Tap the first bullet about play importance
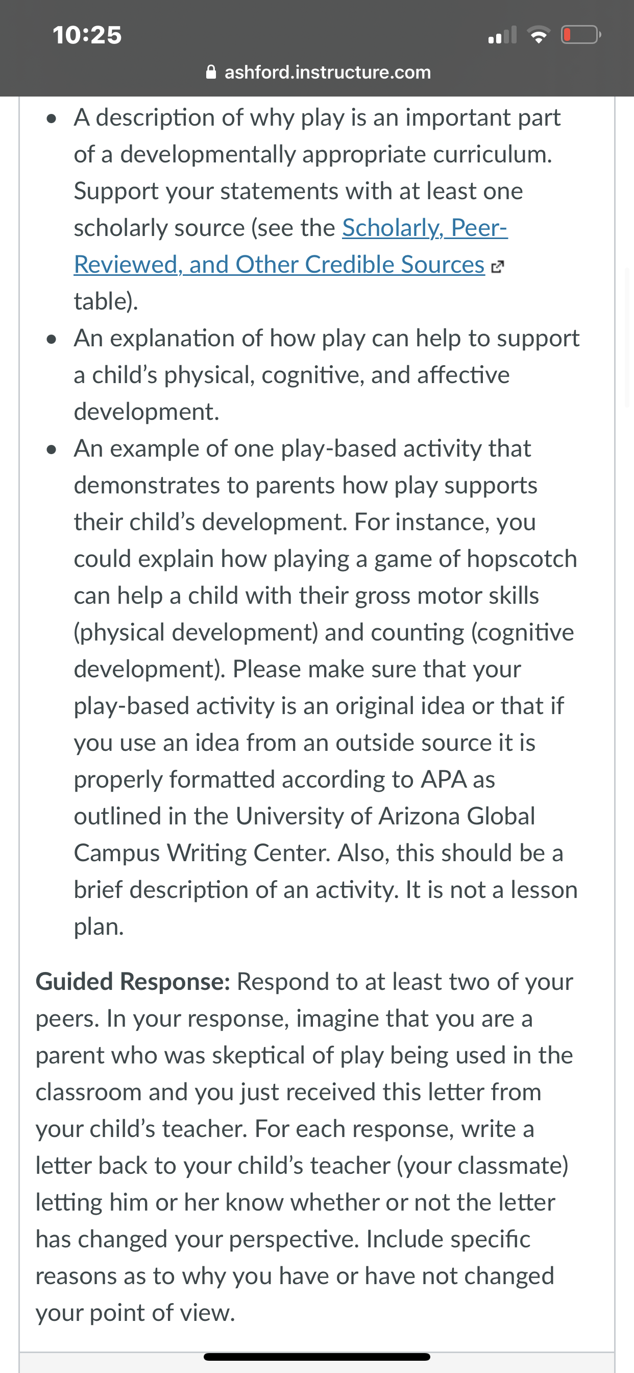 (x=318, y=209)
